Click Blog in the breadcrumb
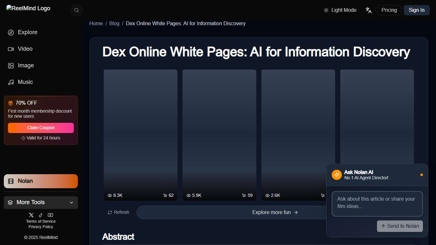 coord(114,23)
